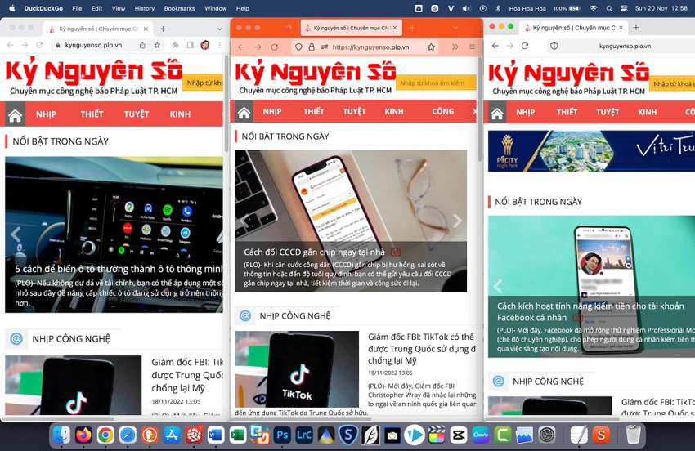Open Control Center in menu bar
This screenshot has height=451, width=695.
624,8
